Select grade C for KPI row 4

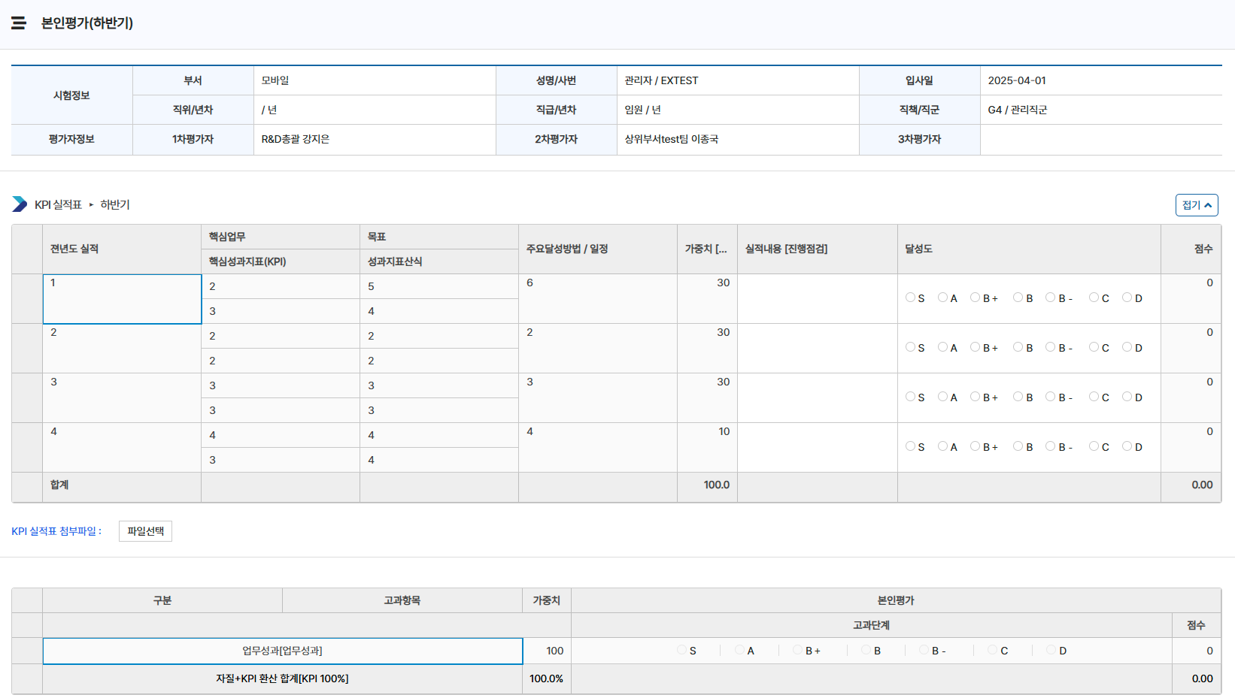(1094, 446)
